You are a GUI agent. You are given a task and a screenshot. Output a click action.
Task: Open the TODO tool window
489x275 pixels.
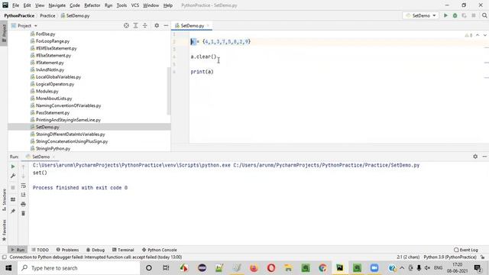point(40,250)
